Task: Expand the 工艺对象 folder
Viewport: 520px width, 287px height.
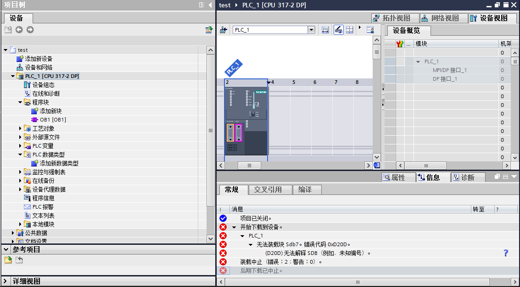Action: tap(20, 128)
